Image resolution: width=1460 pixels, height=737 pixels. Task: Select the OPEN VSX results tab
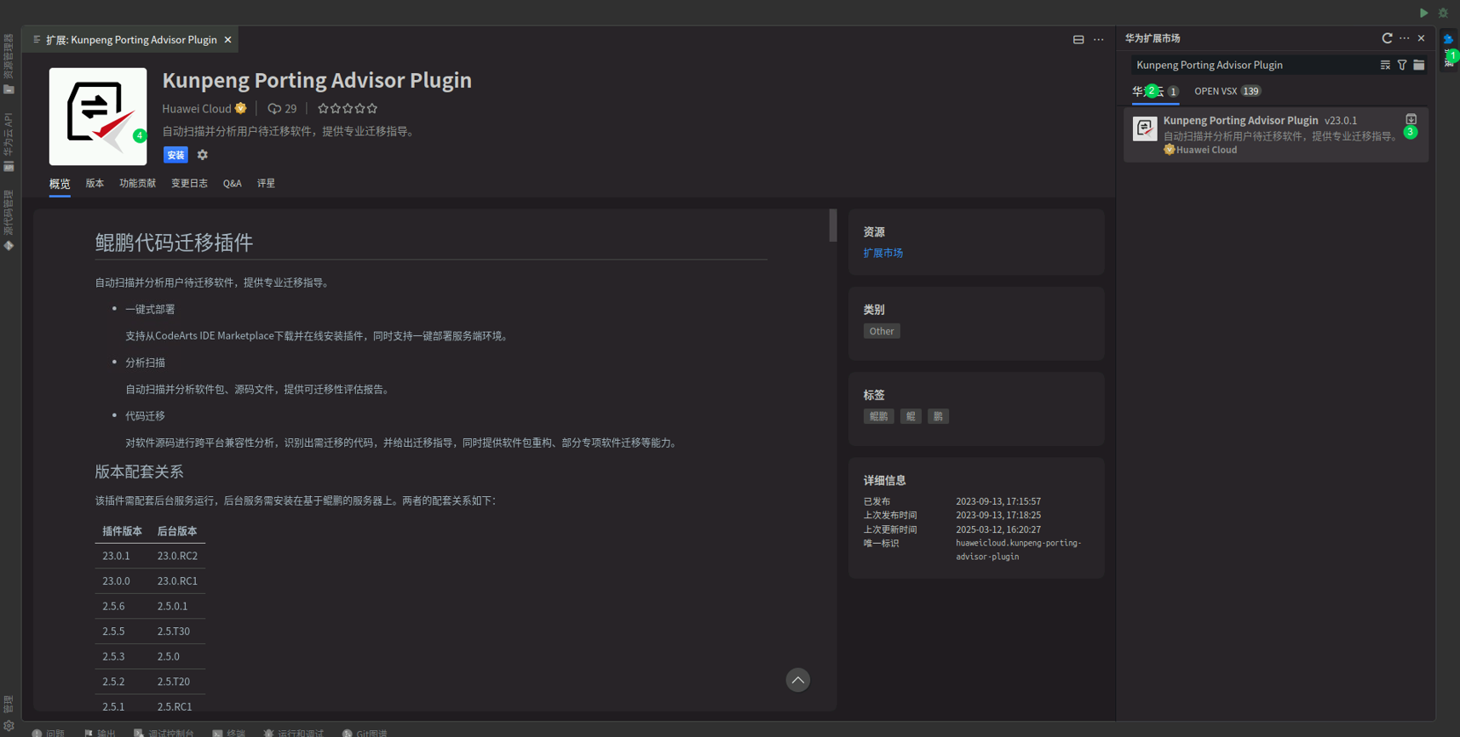[x=1227, y=91]
